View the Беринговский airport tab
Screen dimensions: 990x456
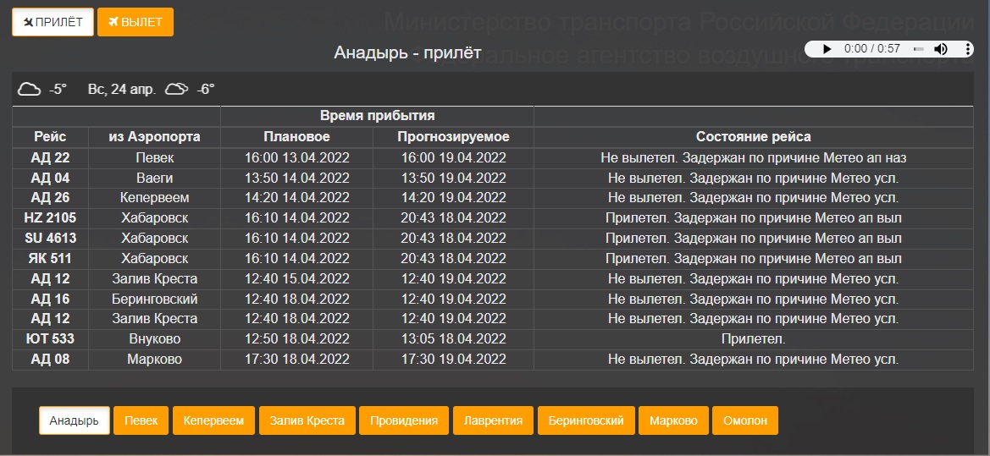click(x=586, y=420)
